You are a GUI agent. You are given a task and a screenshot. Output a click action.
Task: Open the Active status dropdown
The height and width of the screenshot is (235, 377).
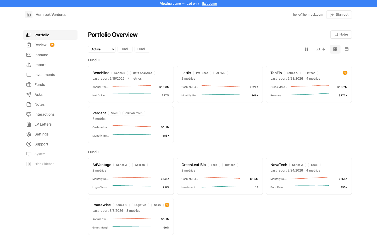click(102, 49)
